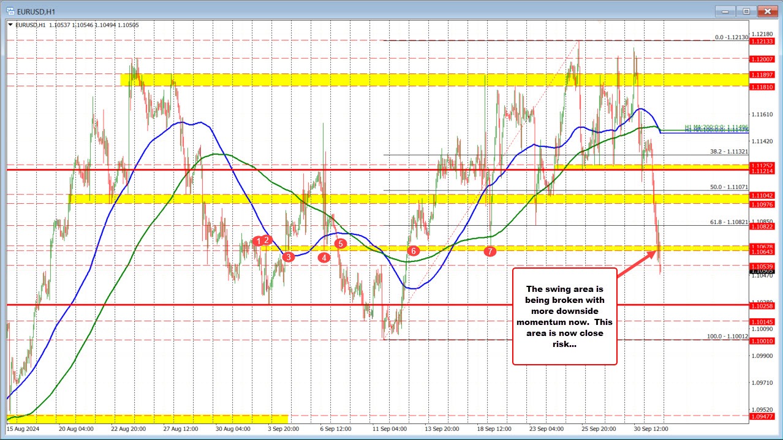Select numbered marker 5 on the chart
The width and height of the screenshot is (783, 440).
340,243
